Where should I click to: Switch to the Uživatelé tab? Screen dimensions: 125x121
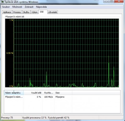tap(52, 12)
